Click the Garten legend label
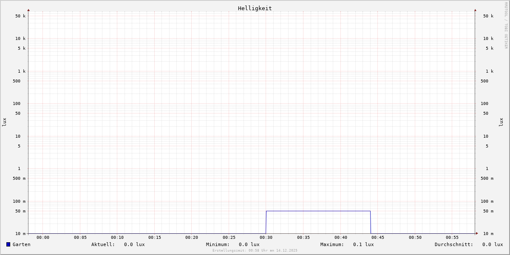 pos(22,244)
